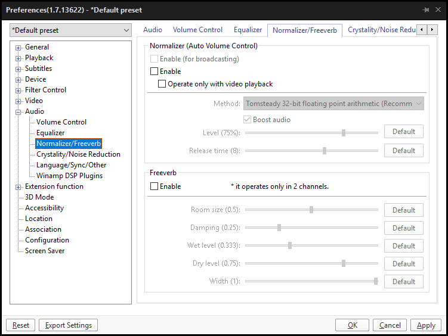
Task: Select the Normalizer/Freeverb tab
Action: pos(305,30)
